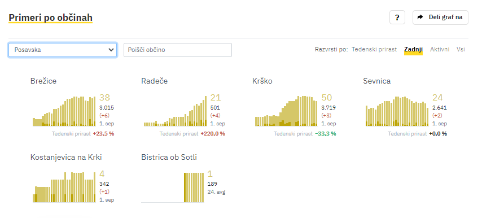The height and width of the screenshot is (218, 482).
Task: Focus the Poišči občino search field
Action: (x=178, y=50)
